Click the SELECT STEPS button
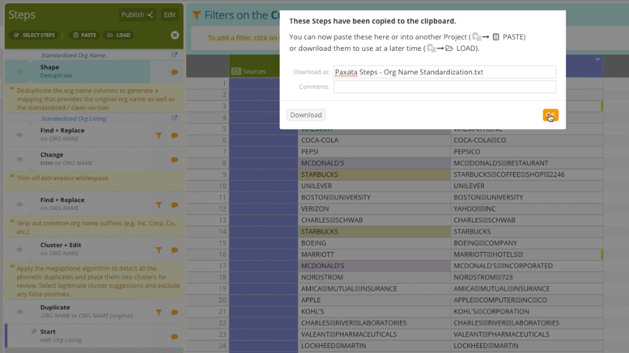The image size is (629, 353). 34,36
